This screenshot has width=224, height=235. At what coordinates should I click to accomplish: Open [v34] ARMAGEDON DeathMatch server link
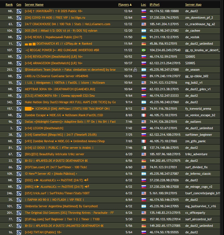(x=54, y=63)
